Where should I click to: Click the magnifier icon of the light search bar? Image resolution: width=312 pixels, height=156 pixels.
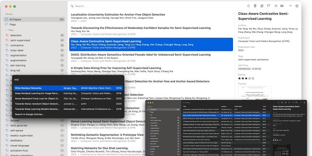coord(72,6)
